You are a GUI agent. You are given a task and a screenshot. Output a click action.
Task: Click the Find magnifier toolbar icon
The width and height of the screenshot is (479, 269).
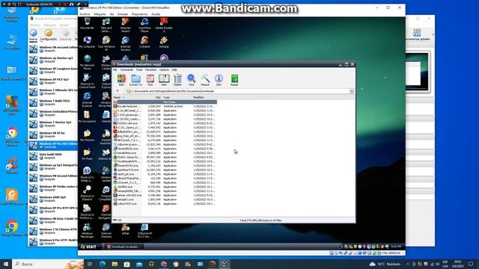click(x=192, y=80)
